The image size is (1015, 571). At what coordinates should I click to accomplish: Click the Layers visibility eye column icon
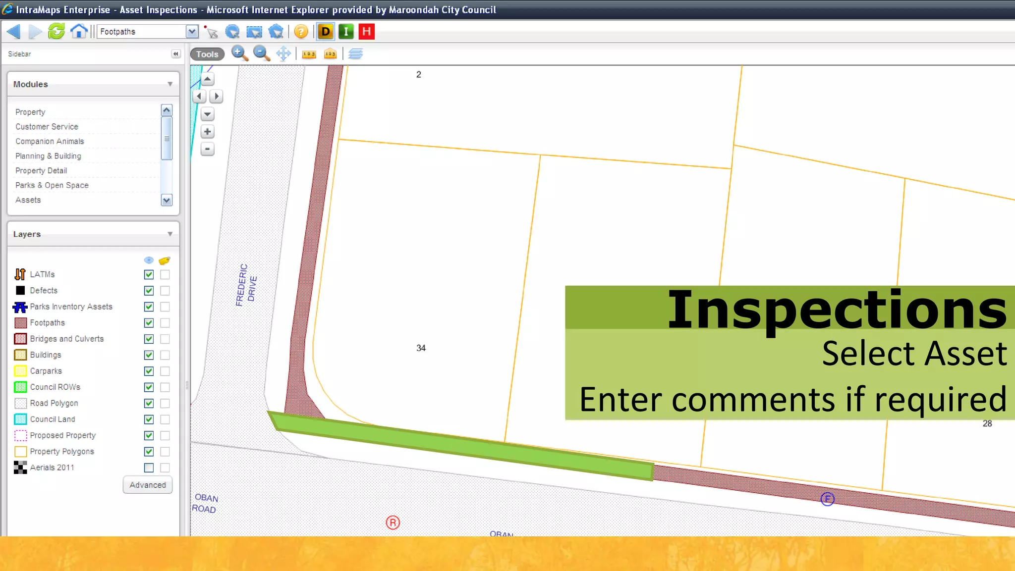pyautogui.click(x=149, y=260)
